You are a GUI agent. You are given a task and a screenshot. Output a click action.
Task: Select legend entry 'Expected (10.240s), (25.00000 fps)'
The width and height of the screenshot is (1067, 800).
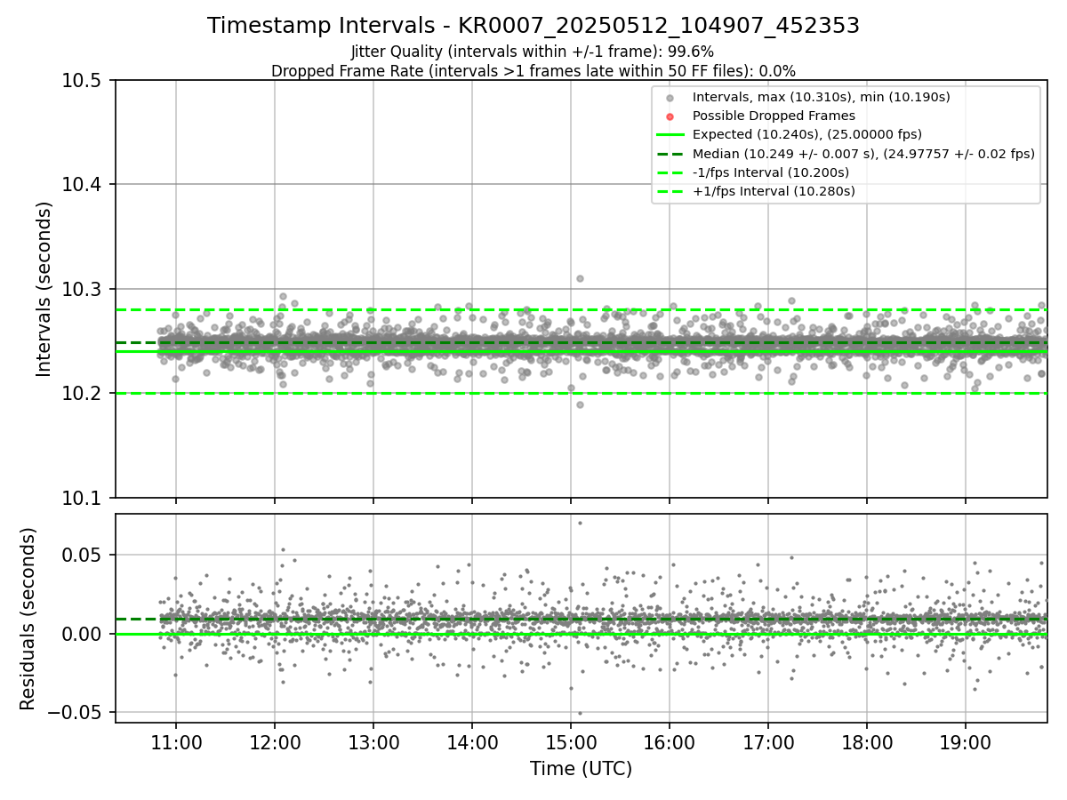pyautogui.click(x=807, y=134)
